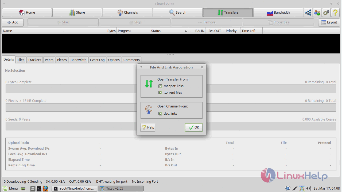Click the Tixati v2.55 taskbar button
This screenshot has width=342, height=192.
coord(121,189)
